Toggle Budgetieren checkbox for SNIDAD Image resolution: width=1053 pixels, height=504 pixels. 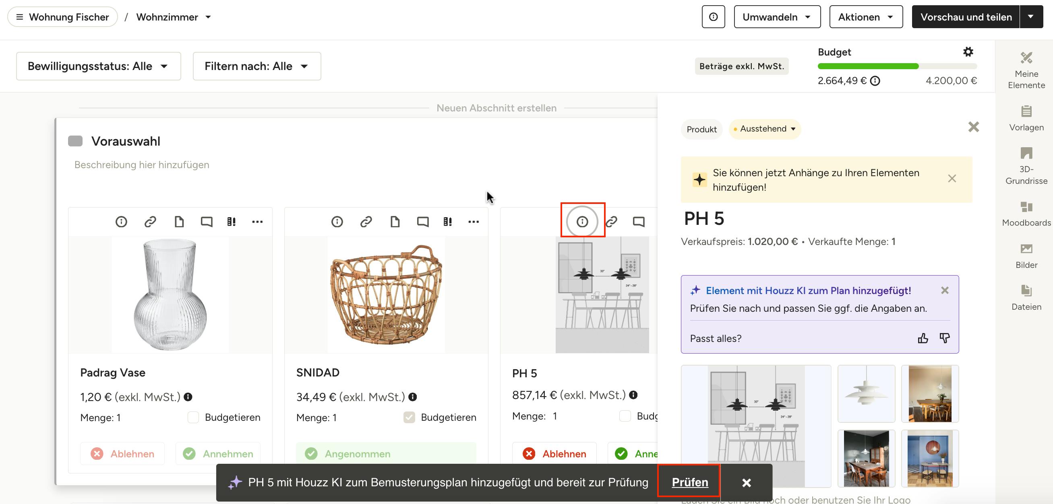[409, 417]
